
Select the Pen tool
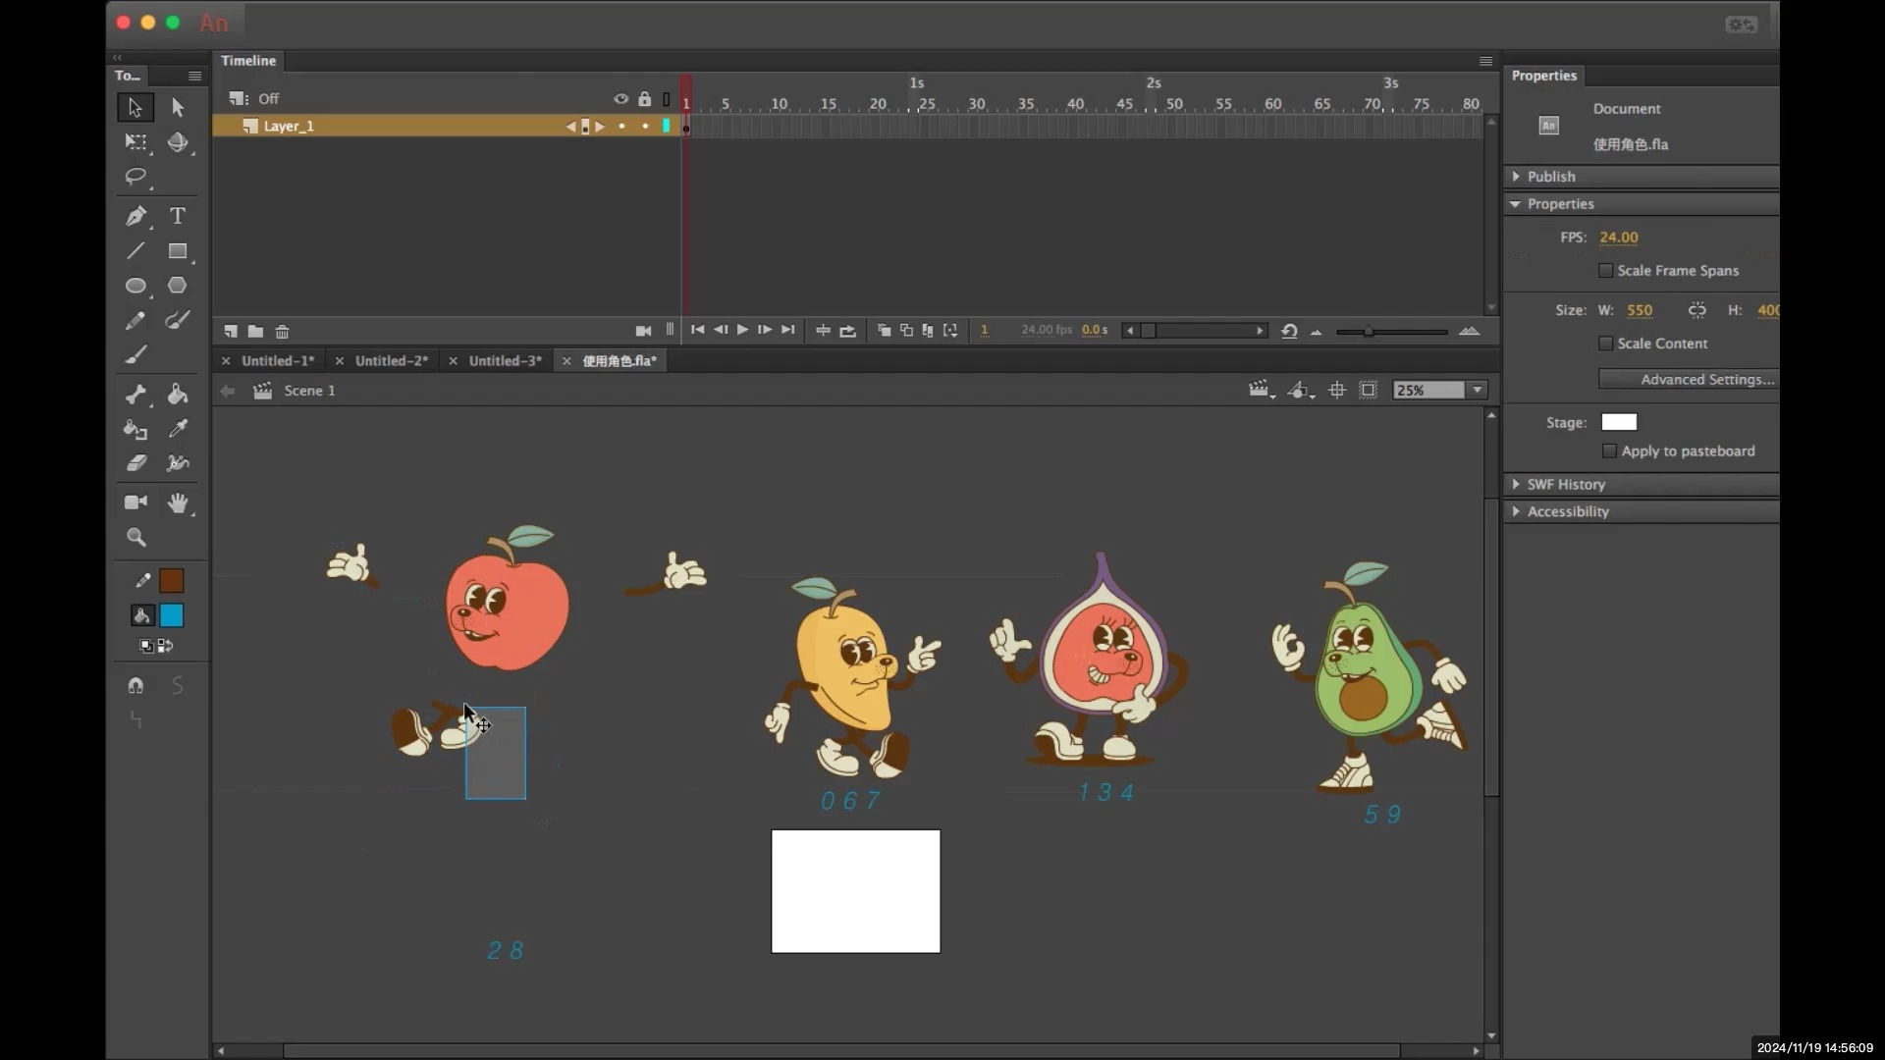135,216
